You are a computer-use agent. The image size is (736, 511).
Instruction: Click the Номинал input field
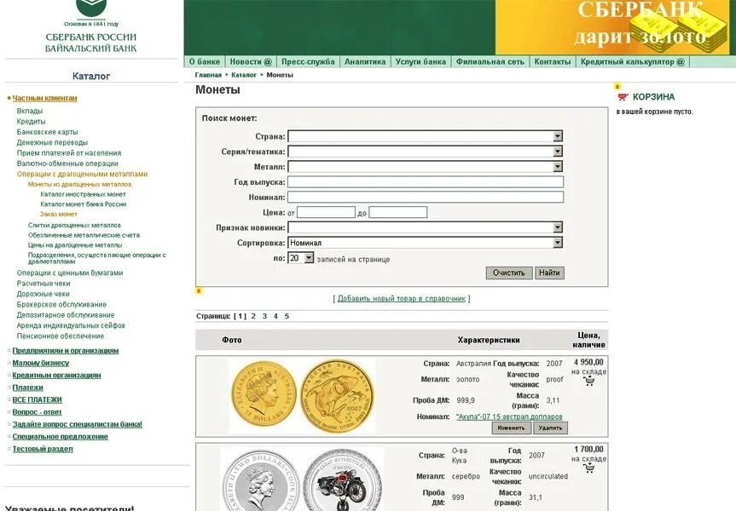pos(426,197)
